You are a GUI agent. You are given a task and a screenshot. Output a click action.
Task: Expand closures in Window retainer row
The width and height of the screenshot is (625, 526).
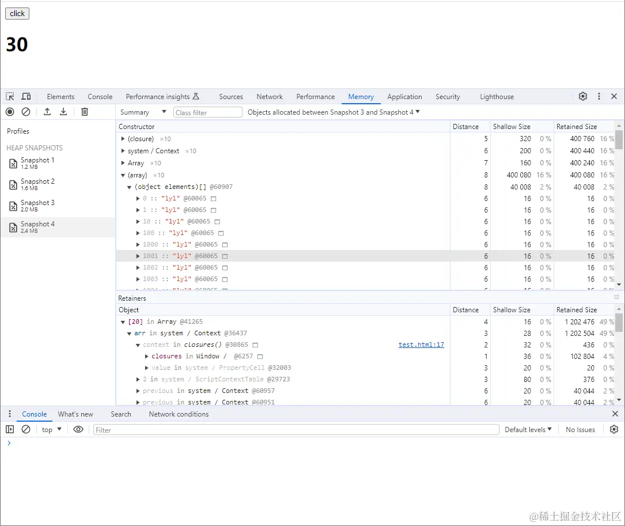click(147, 356)
